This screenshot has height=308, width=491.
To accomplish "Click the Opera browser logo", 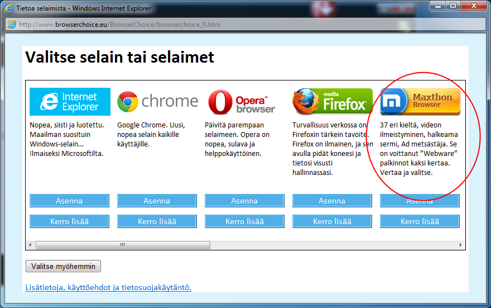I will point(244,102).
